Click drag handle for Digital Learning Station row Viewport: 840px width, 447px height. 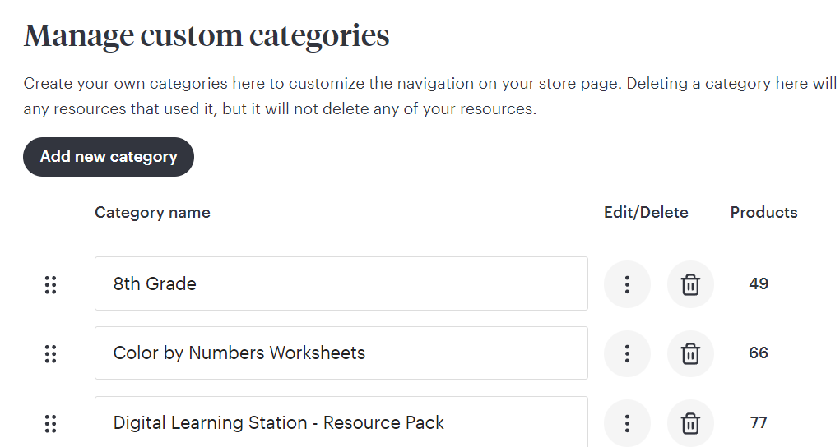[x=50, y=423]
